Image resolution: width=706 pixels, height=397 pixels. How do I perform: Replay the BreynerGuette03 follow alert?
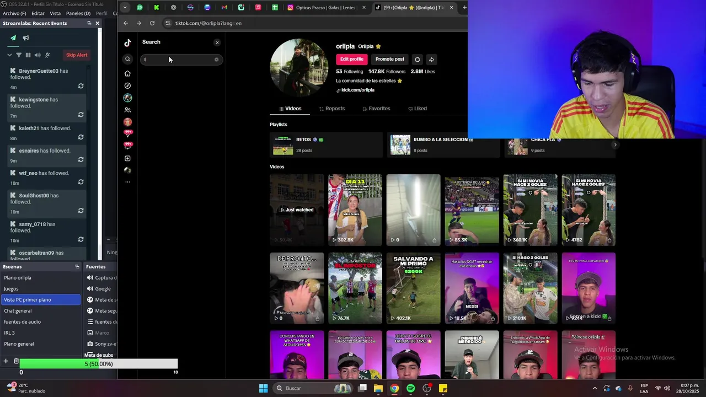point(81,86)
